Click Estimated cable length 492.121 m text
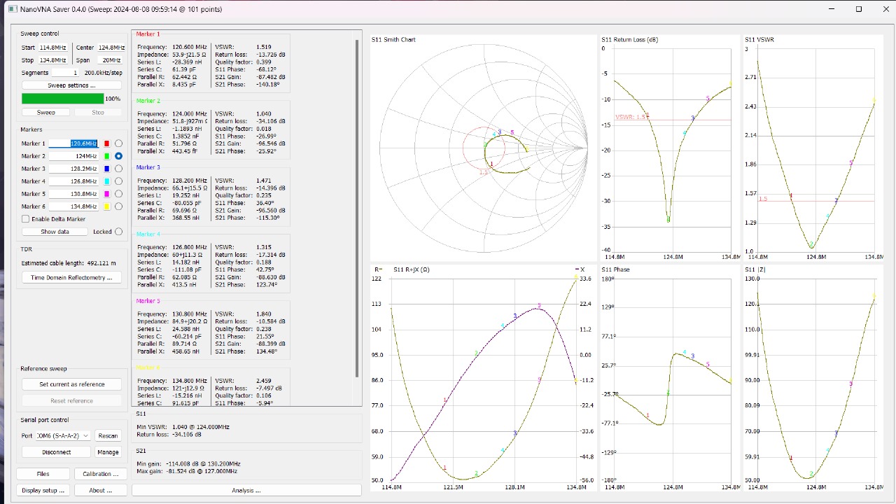Image resolution: width=896 pixels, height=504 pixels. [x=69, y=263]
